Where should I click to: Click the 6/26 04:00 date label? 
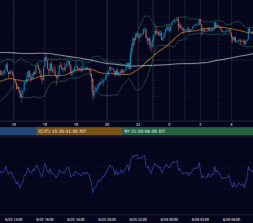[x=231, y=219]
